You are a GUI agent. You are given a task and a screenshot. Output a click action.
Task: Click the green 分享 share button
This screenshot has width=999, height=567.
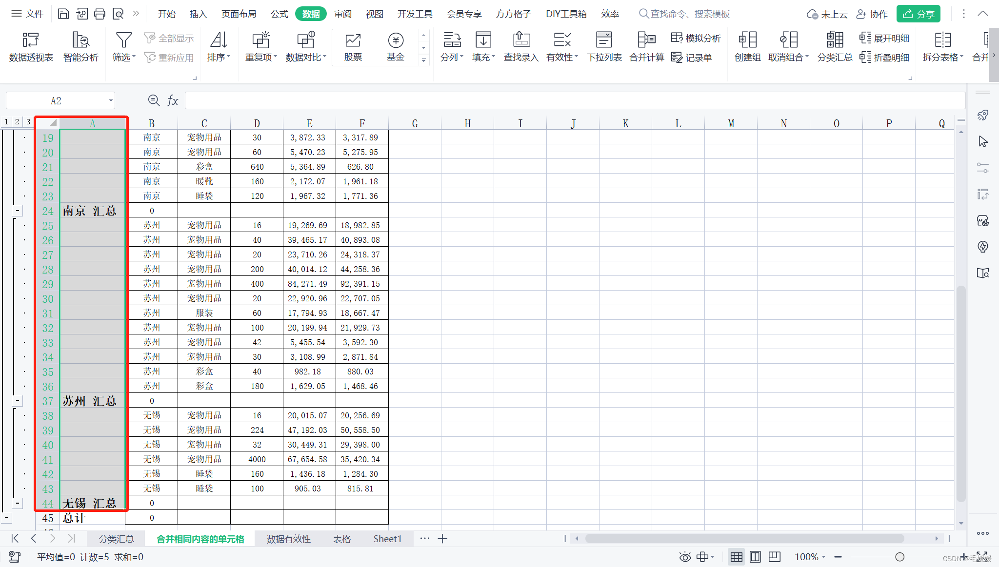(x=918, y=14)
